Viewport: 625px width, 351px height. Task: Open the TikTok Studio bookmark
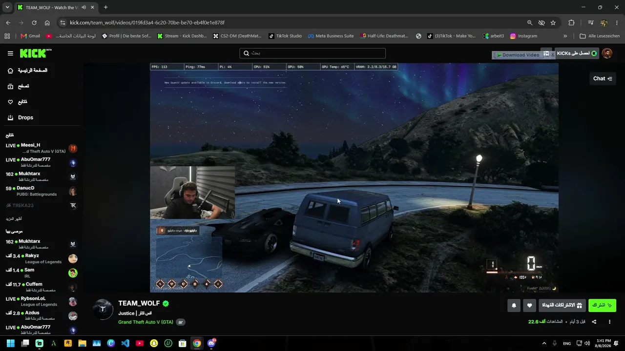point(284,36)
